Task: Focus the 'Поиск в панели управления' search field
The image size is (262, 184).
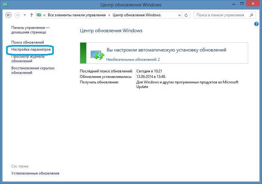Action: [225, 15]
